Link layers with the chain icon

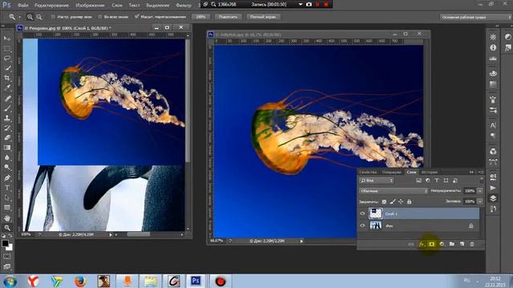(x=411, y=244)
